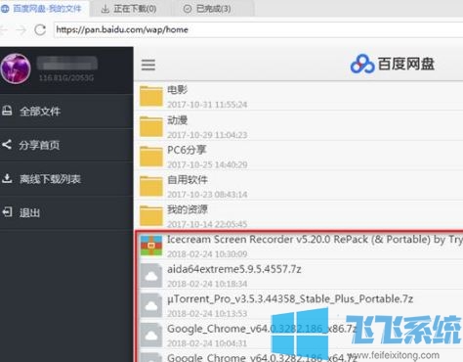The width and height of the screenshot is (463, 362).
Task: Select µTorrent_Pro_v3.5.3.44358 file name
Action: (x=290, y=299)
